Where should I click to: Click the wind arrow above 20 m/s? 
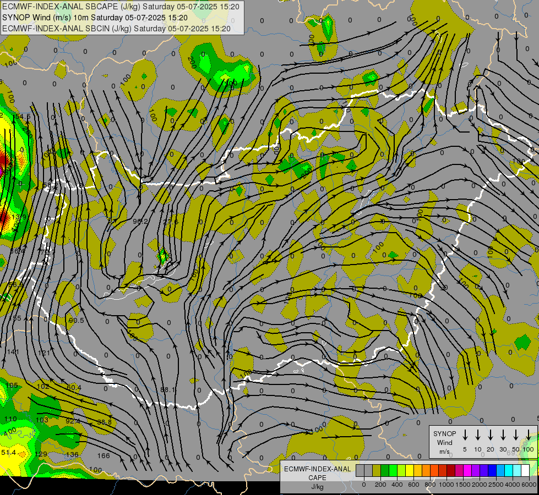pos(490,435)
